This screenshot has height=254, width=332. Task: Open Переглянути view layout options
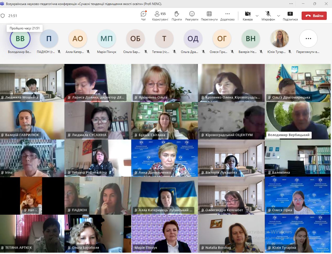tap(209, 15)
